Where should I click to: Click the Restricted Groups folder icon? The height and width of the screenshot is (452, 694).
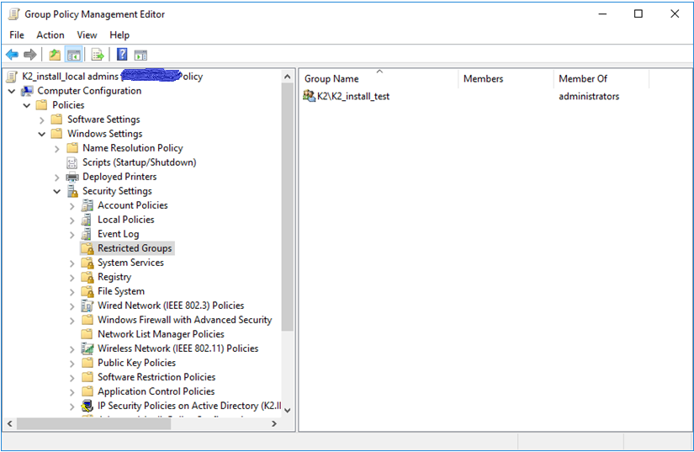pyautogui.click(x=87, y=248)
